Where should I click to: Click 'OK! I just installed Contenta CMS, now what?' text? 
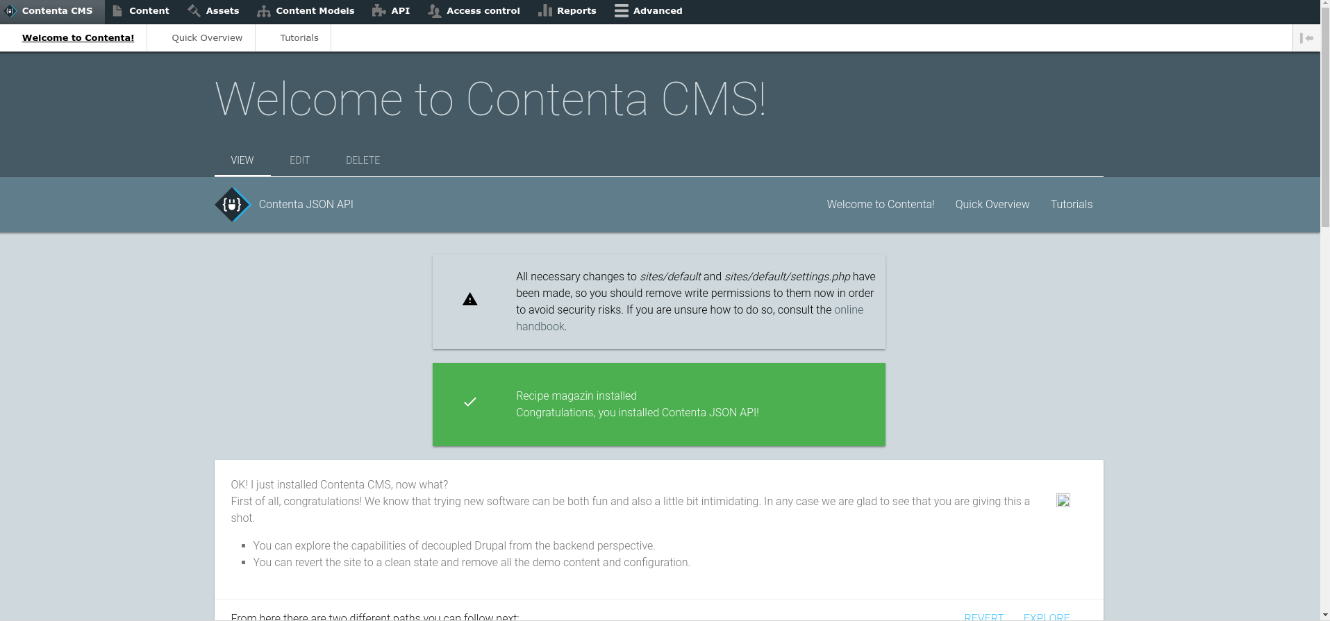[340, 485]
